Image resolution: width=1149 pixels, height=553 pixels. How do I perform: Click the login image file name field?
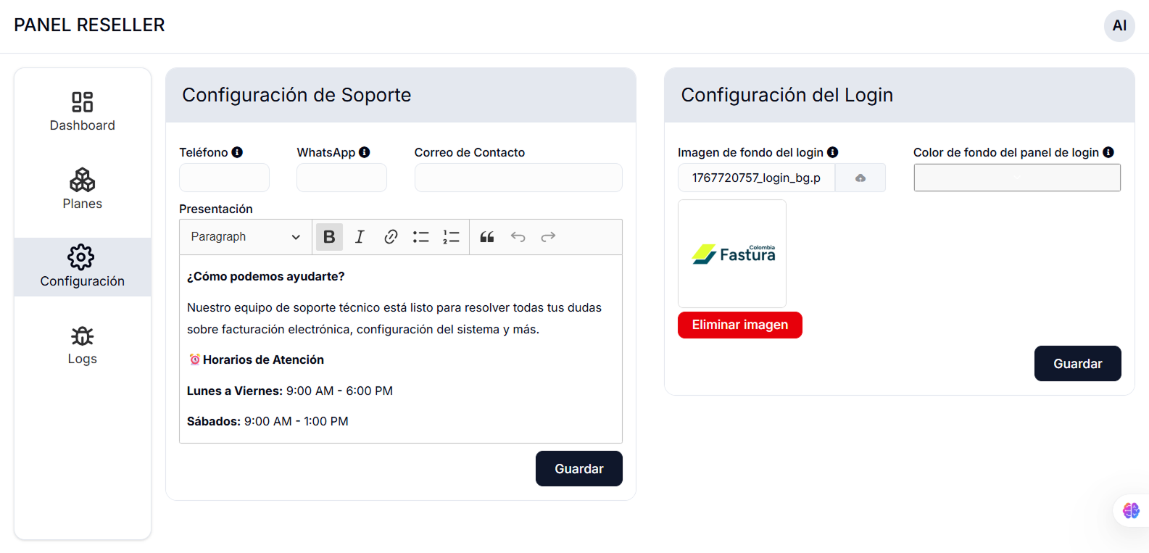(757, 178)
